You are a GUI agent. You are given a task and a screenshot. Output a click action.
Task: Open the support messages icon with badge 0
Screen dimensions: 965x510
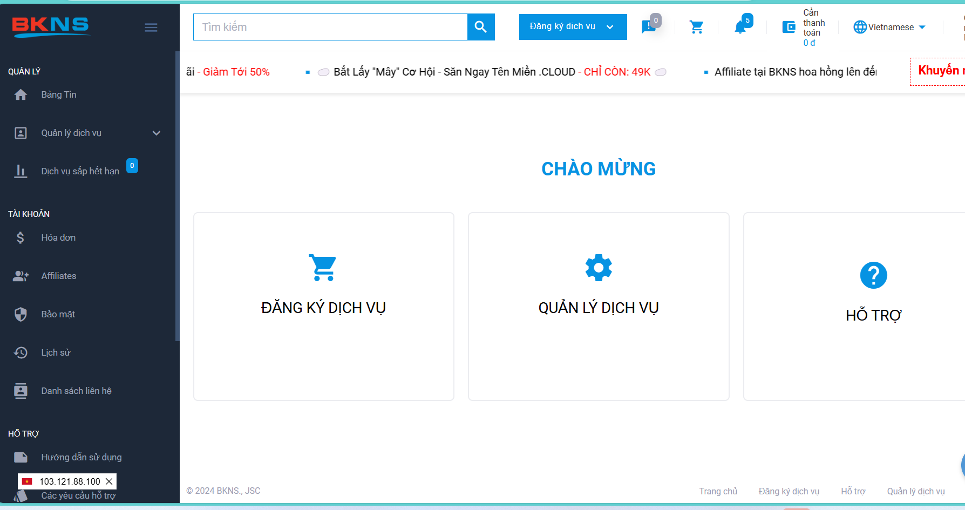pos(649,27)
